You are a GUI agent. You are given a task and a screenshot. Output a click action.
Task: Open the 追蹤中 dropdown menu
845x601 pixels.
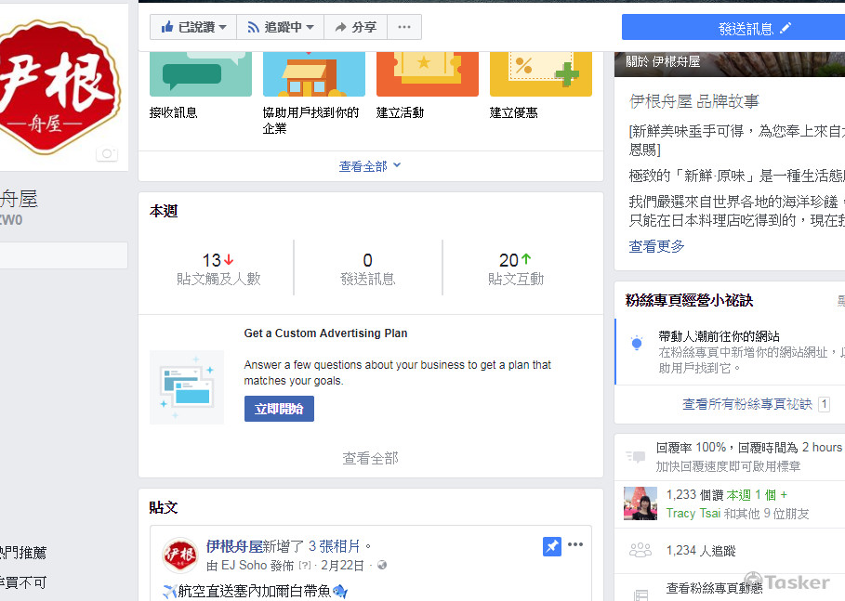point(310,27)
